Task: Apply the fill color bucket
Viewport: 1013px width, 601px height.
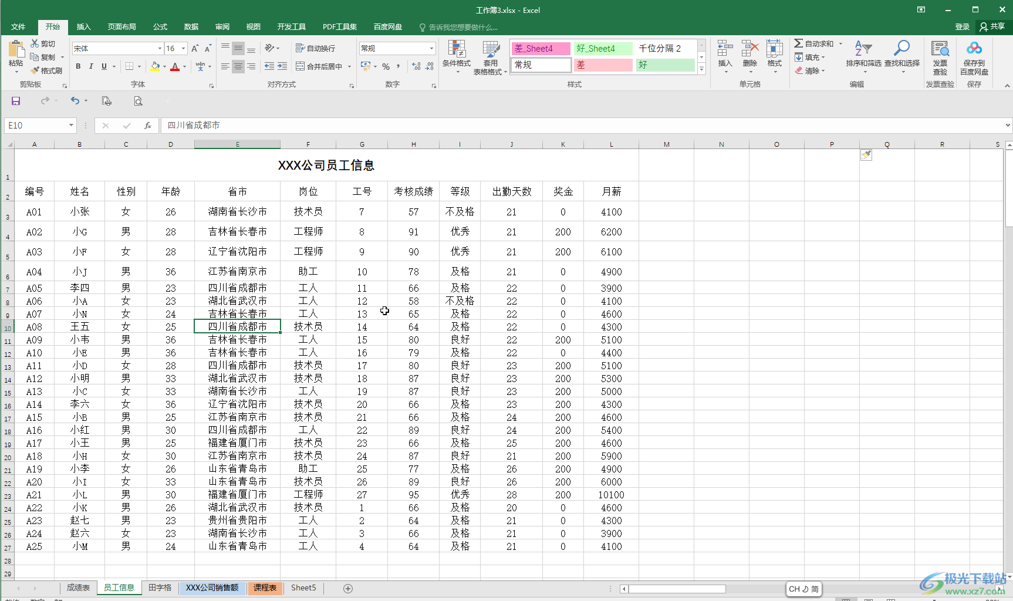Action: coord(155,67)
